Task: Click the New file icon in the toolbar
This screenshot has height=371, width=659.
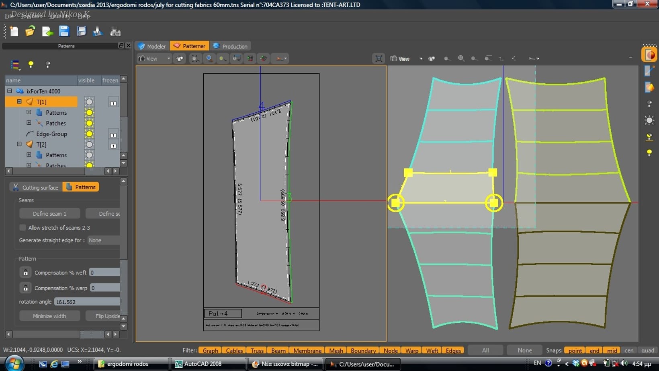Action: pos(14,31)
